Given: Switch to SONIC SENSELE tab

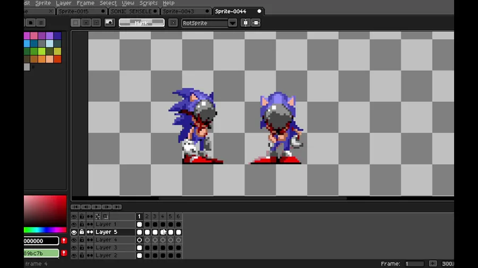Looking at the screenshot, I should click(x=134, y=11).
